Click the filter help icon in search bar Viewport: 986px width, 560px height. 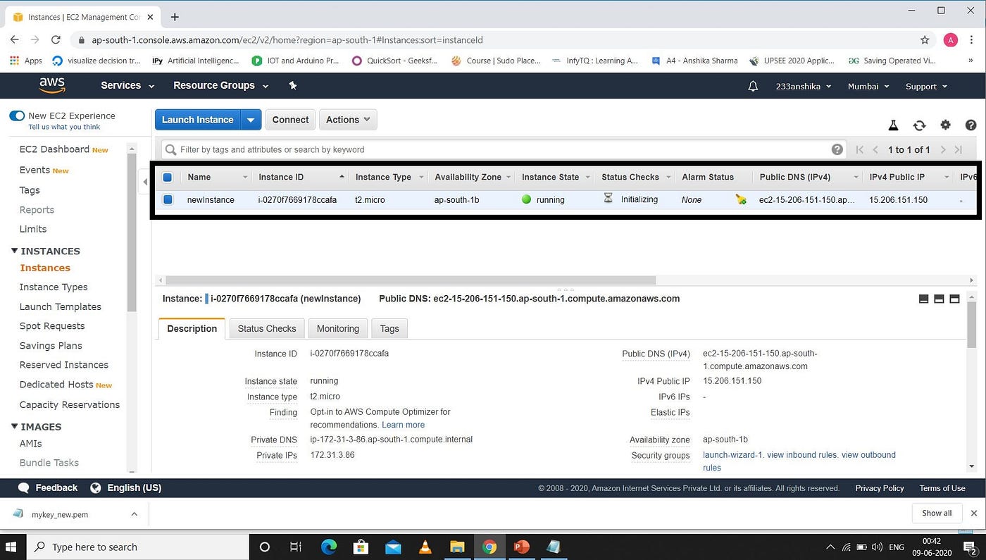pyautogui.click(x=837, y=149)
